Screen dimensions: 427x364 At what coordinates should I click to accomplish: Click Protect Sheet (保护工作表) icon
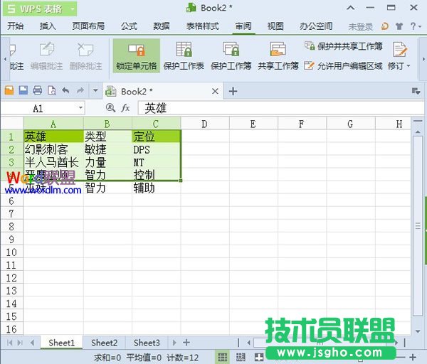tap(184, 49)
